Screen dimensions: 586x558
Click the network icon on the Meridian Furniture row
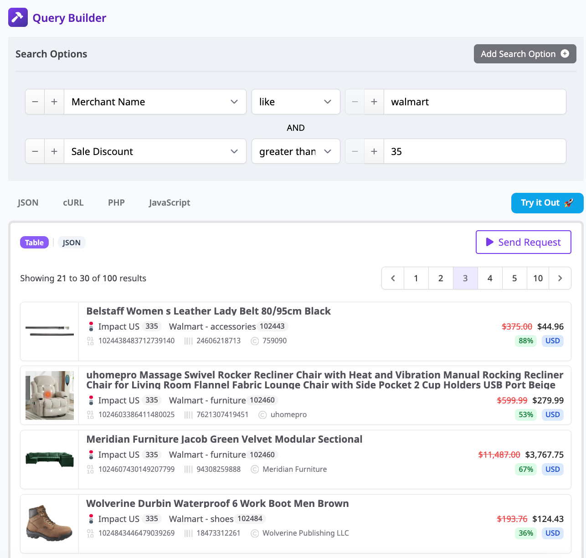(x=91, y=455)
